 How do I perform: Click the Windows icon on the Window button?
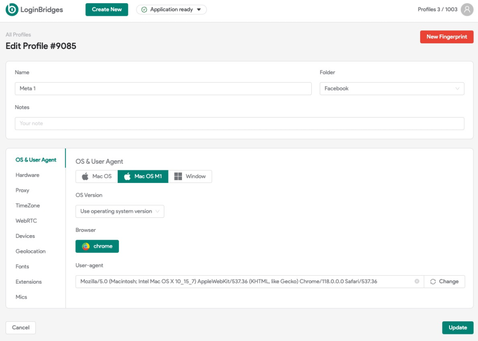pos(179,176)
